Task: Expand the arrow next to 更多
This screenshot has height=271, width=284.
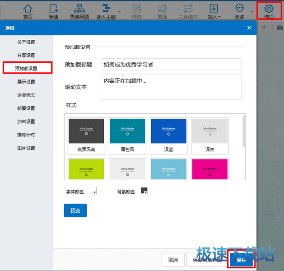Action: pyautogui.click(x=251, y=11)
